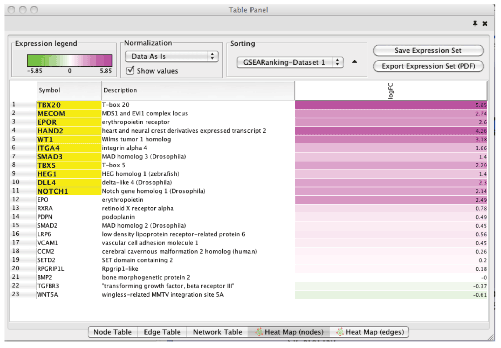Switch to the Edge Table tab
Viewport: 501px width, 348px height.
coord(162,332)
